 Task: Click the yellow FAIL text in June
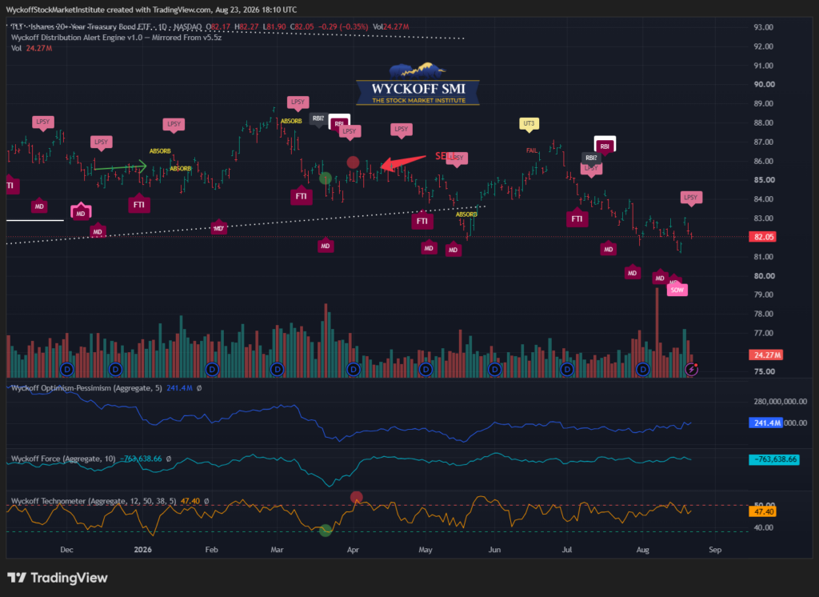click(532, 150)
